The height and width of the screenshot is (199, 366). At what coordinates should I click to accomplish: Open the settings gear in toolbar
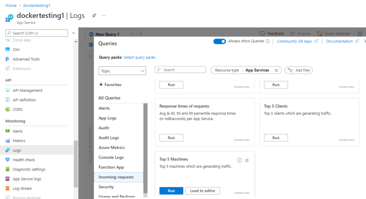[360, 34]
